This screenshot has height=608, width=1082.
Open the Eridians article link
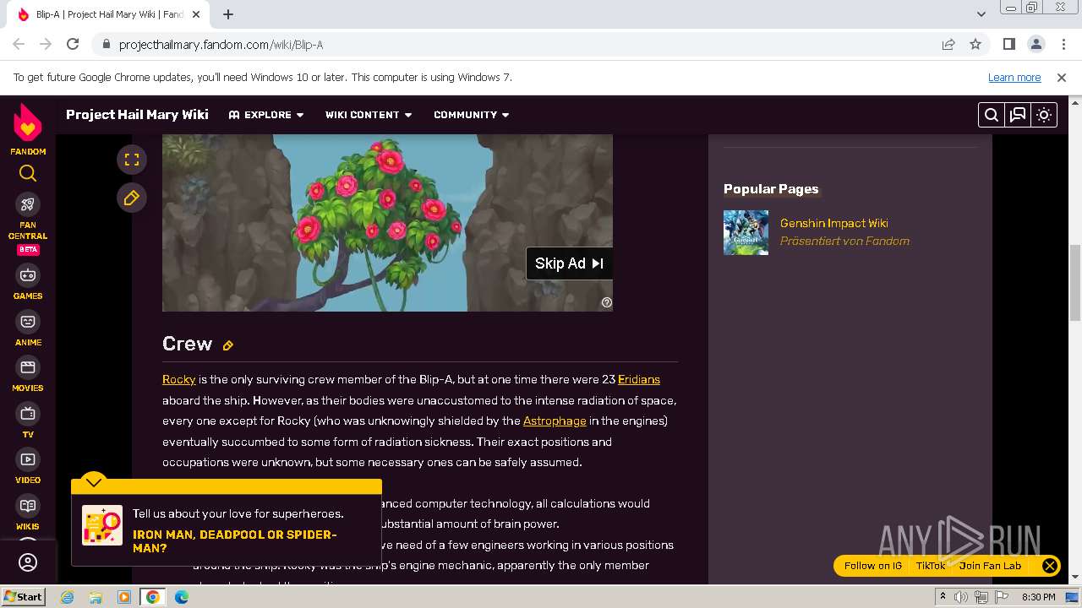tap(639, 380)
